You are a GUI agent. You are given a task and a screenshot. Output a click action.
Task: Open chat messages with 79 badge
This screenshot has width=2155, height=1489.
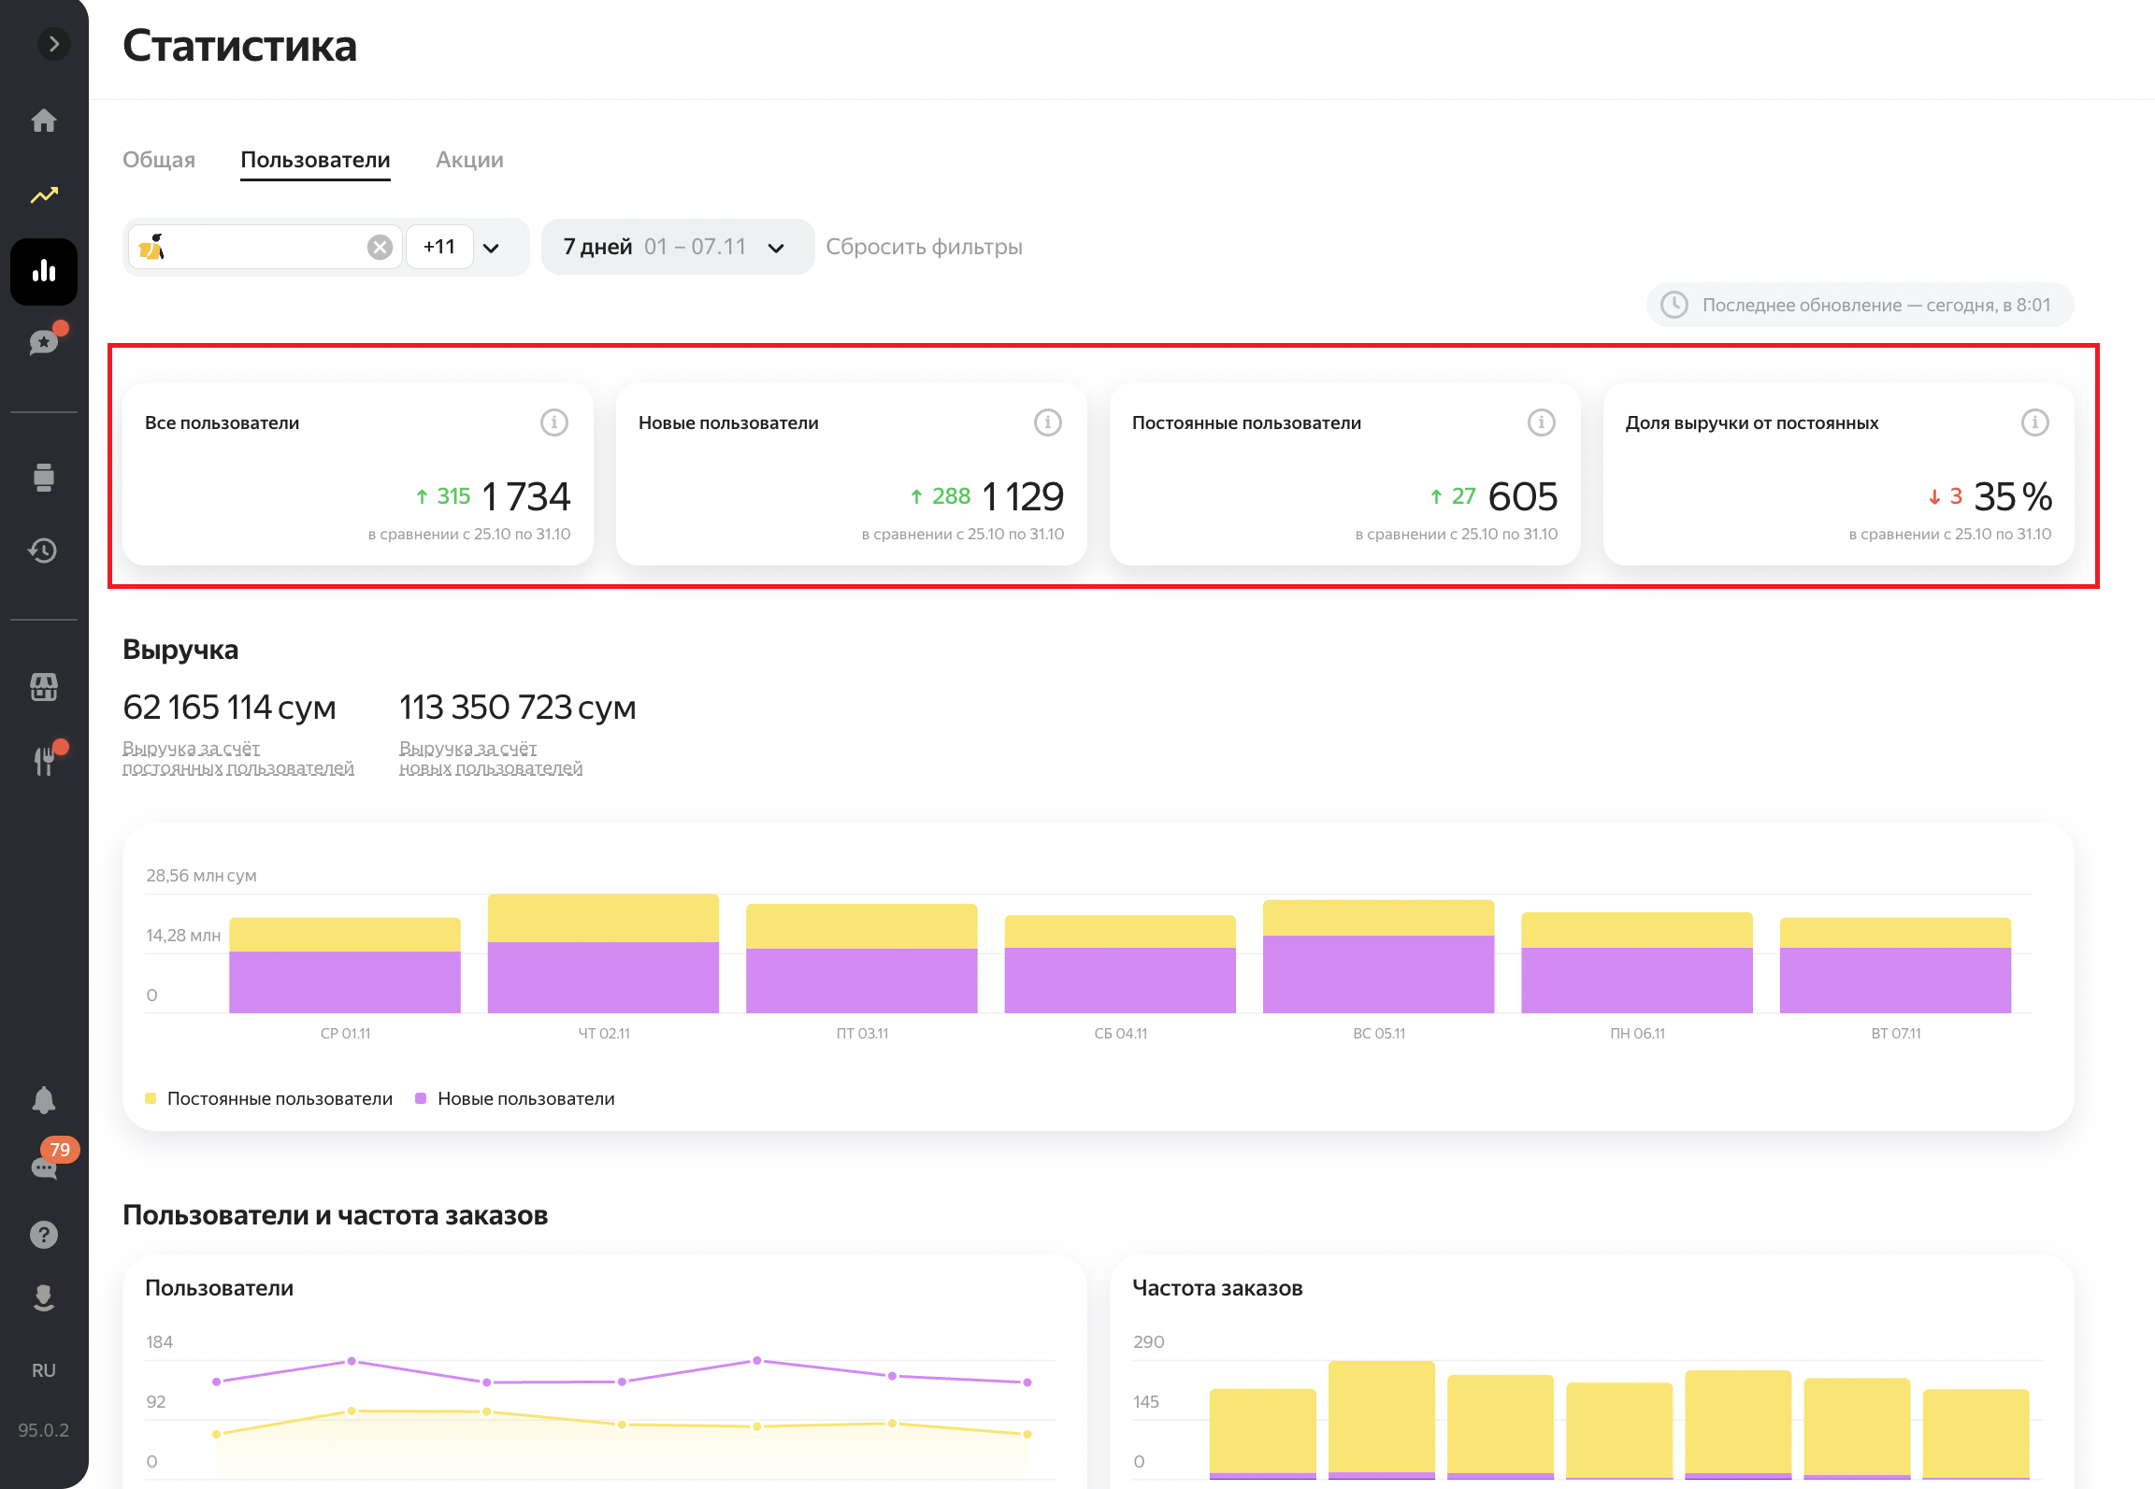[44, 1167]
